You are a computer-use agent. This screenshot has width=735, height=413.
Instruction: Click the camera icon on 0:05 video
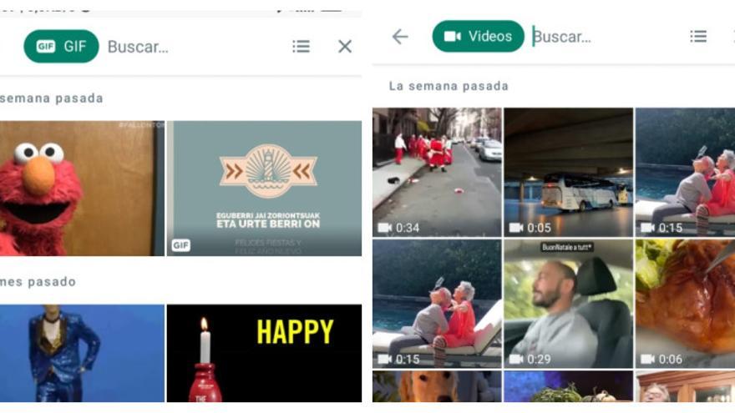(516, 228)
